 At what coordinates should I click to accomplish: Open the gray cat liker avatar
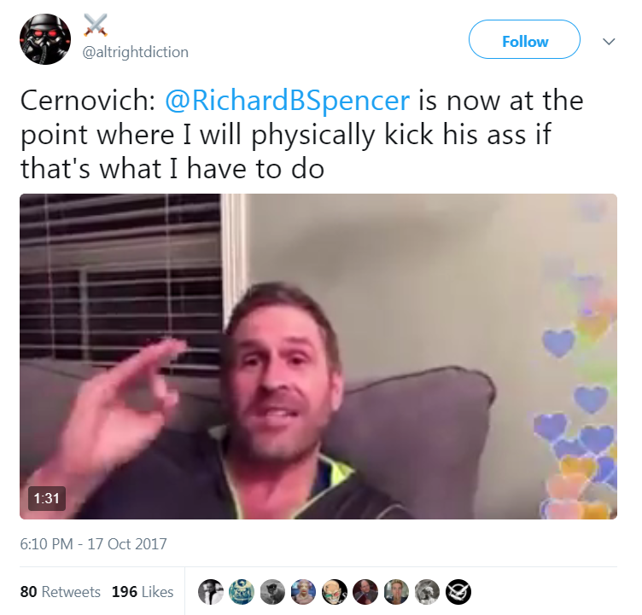point(272,592)
